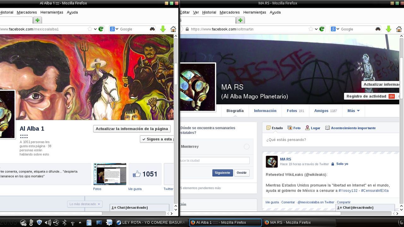Click new tab plus button in Al Alba window
This screenshot has width=404, height=227.
coord(38,20)
